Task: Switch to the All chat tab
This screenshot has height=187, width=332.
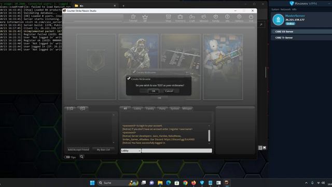Action: coord(125,109)
